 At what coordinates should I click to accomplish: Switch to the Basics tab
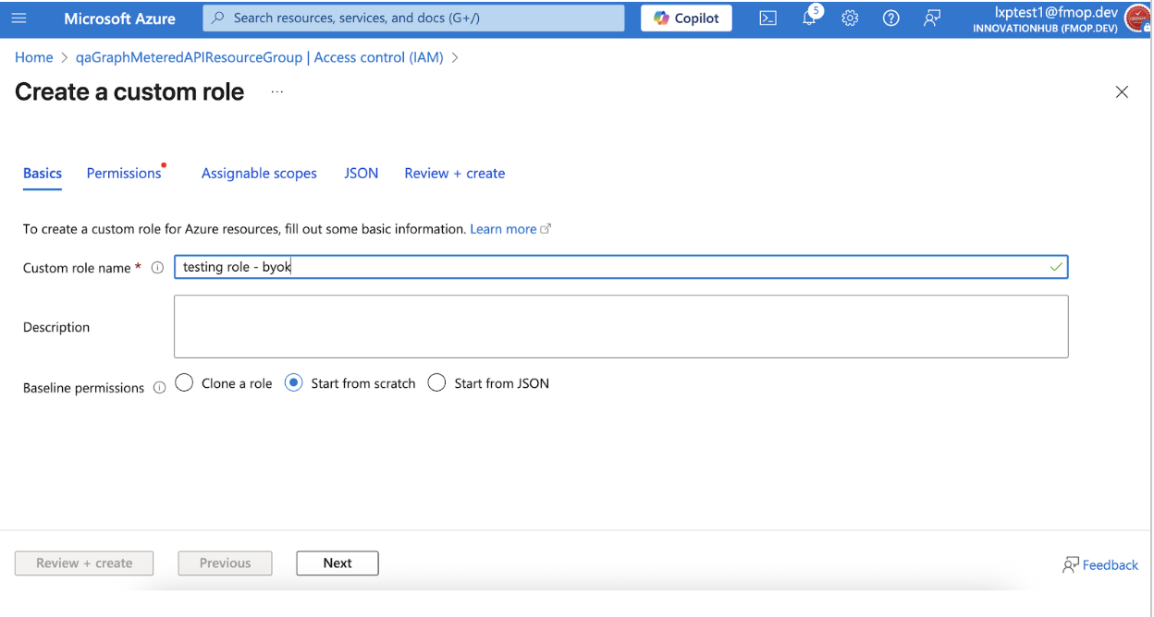pyautogui.click(x=43, y=174)
